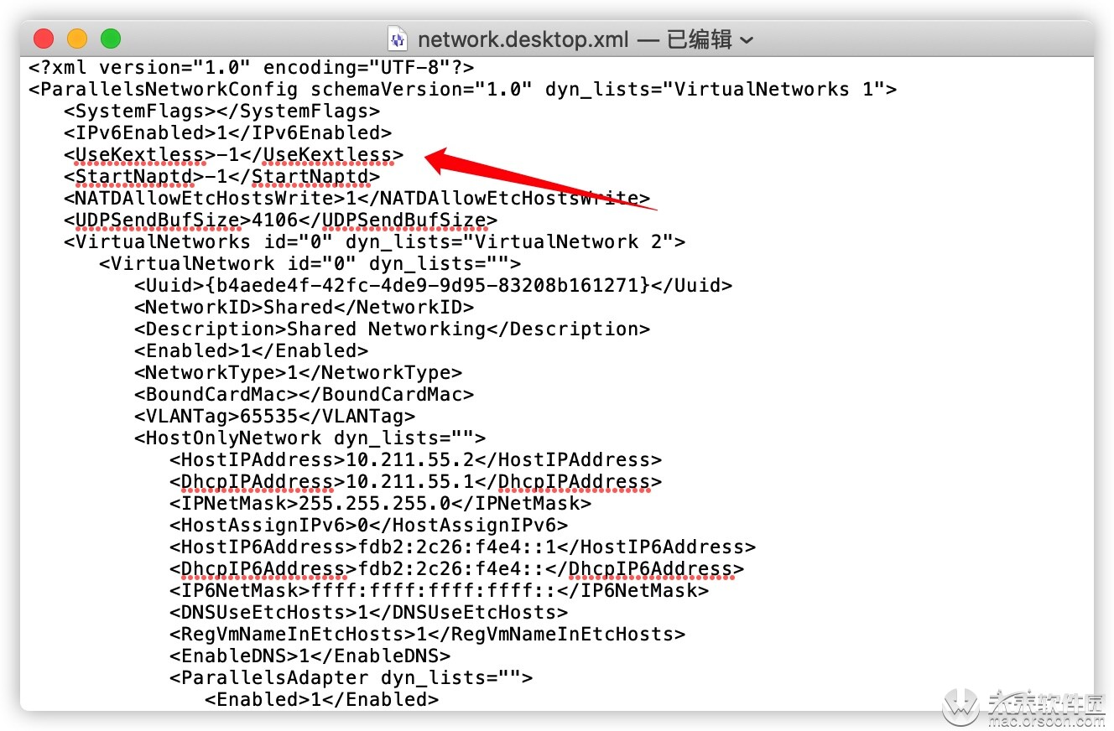This screenshot has width=1114, height=731.
Task: Click the HostIPAddress 10.211.55.2 line
Action: pyautogui.click(x=415, y=459)
